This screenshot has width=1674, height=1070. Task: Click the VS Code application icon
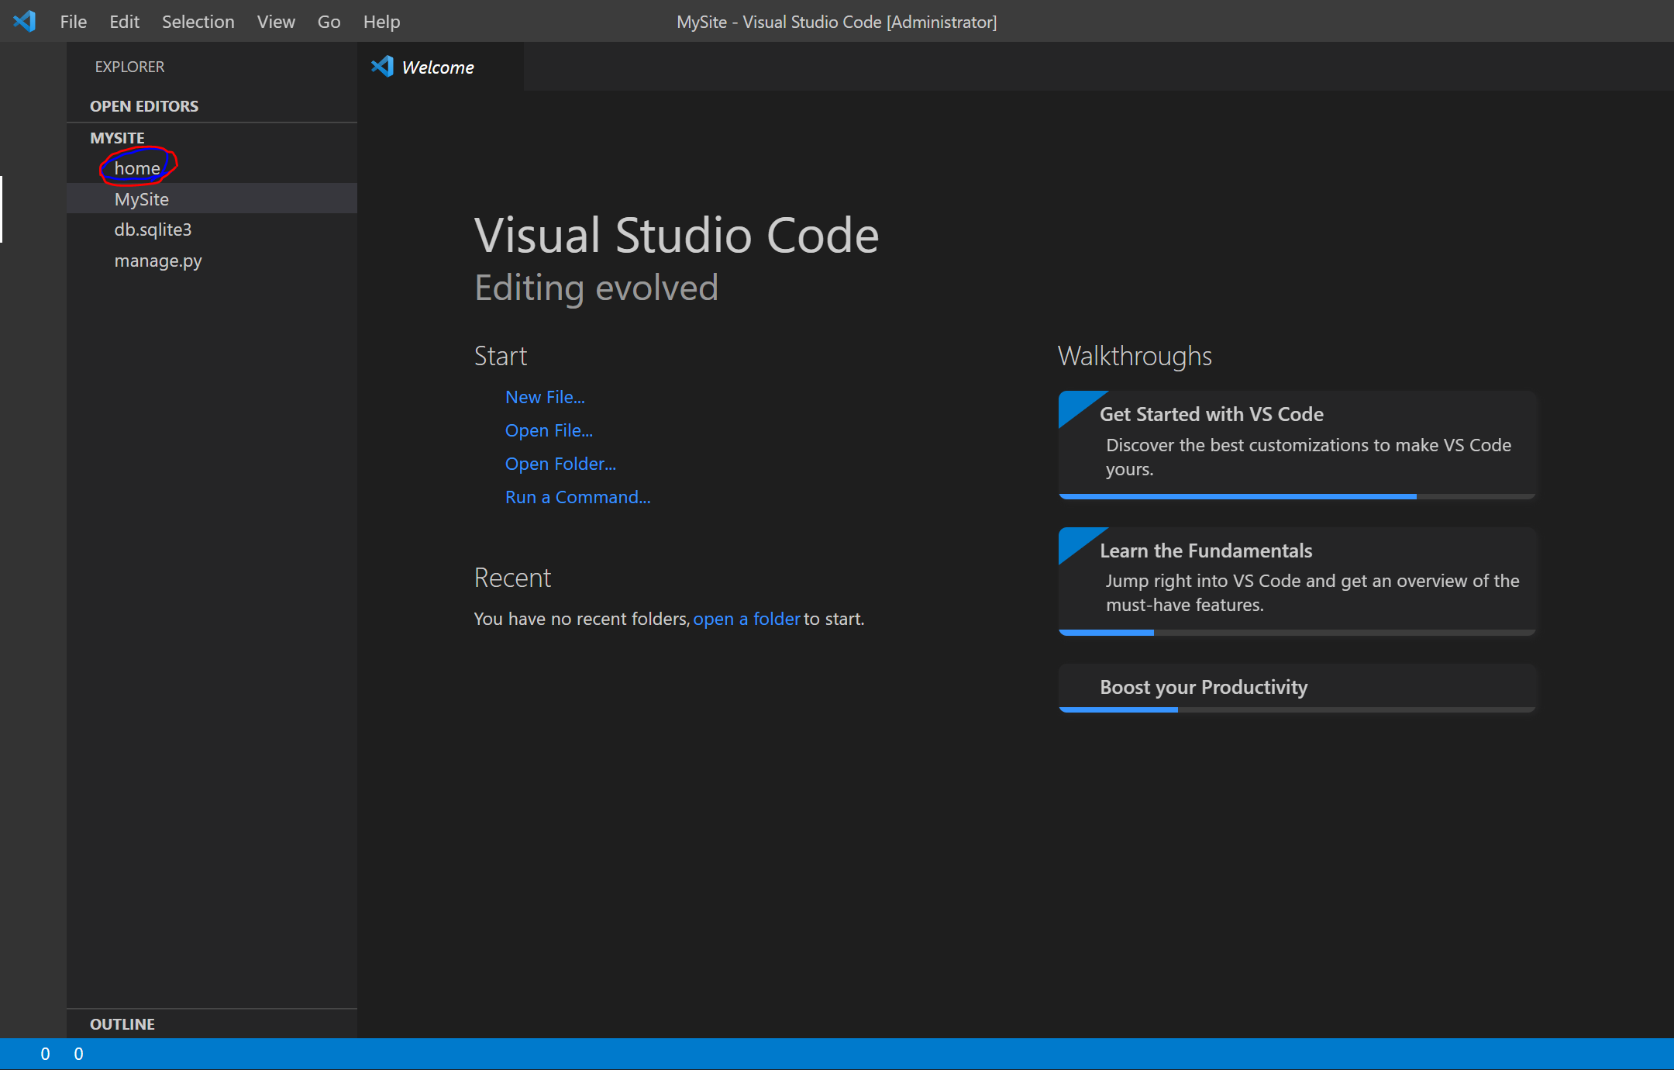24,21
